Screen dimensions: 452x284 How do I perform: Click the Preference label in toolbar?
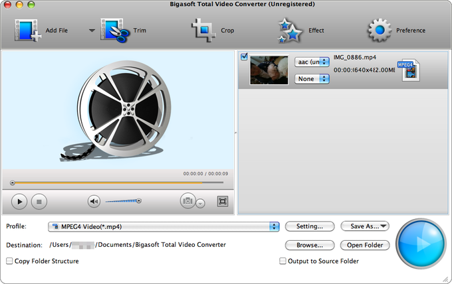coord(411,31)
